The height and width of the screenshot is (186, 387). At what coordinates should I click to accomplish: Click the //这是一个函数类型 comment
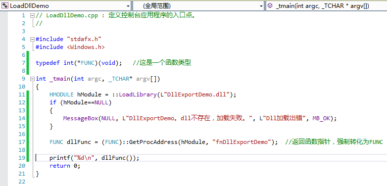[x=162, y=63]
